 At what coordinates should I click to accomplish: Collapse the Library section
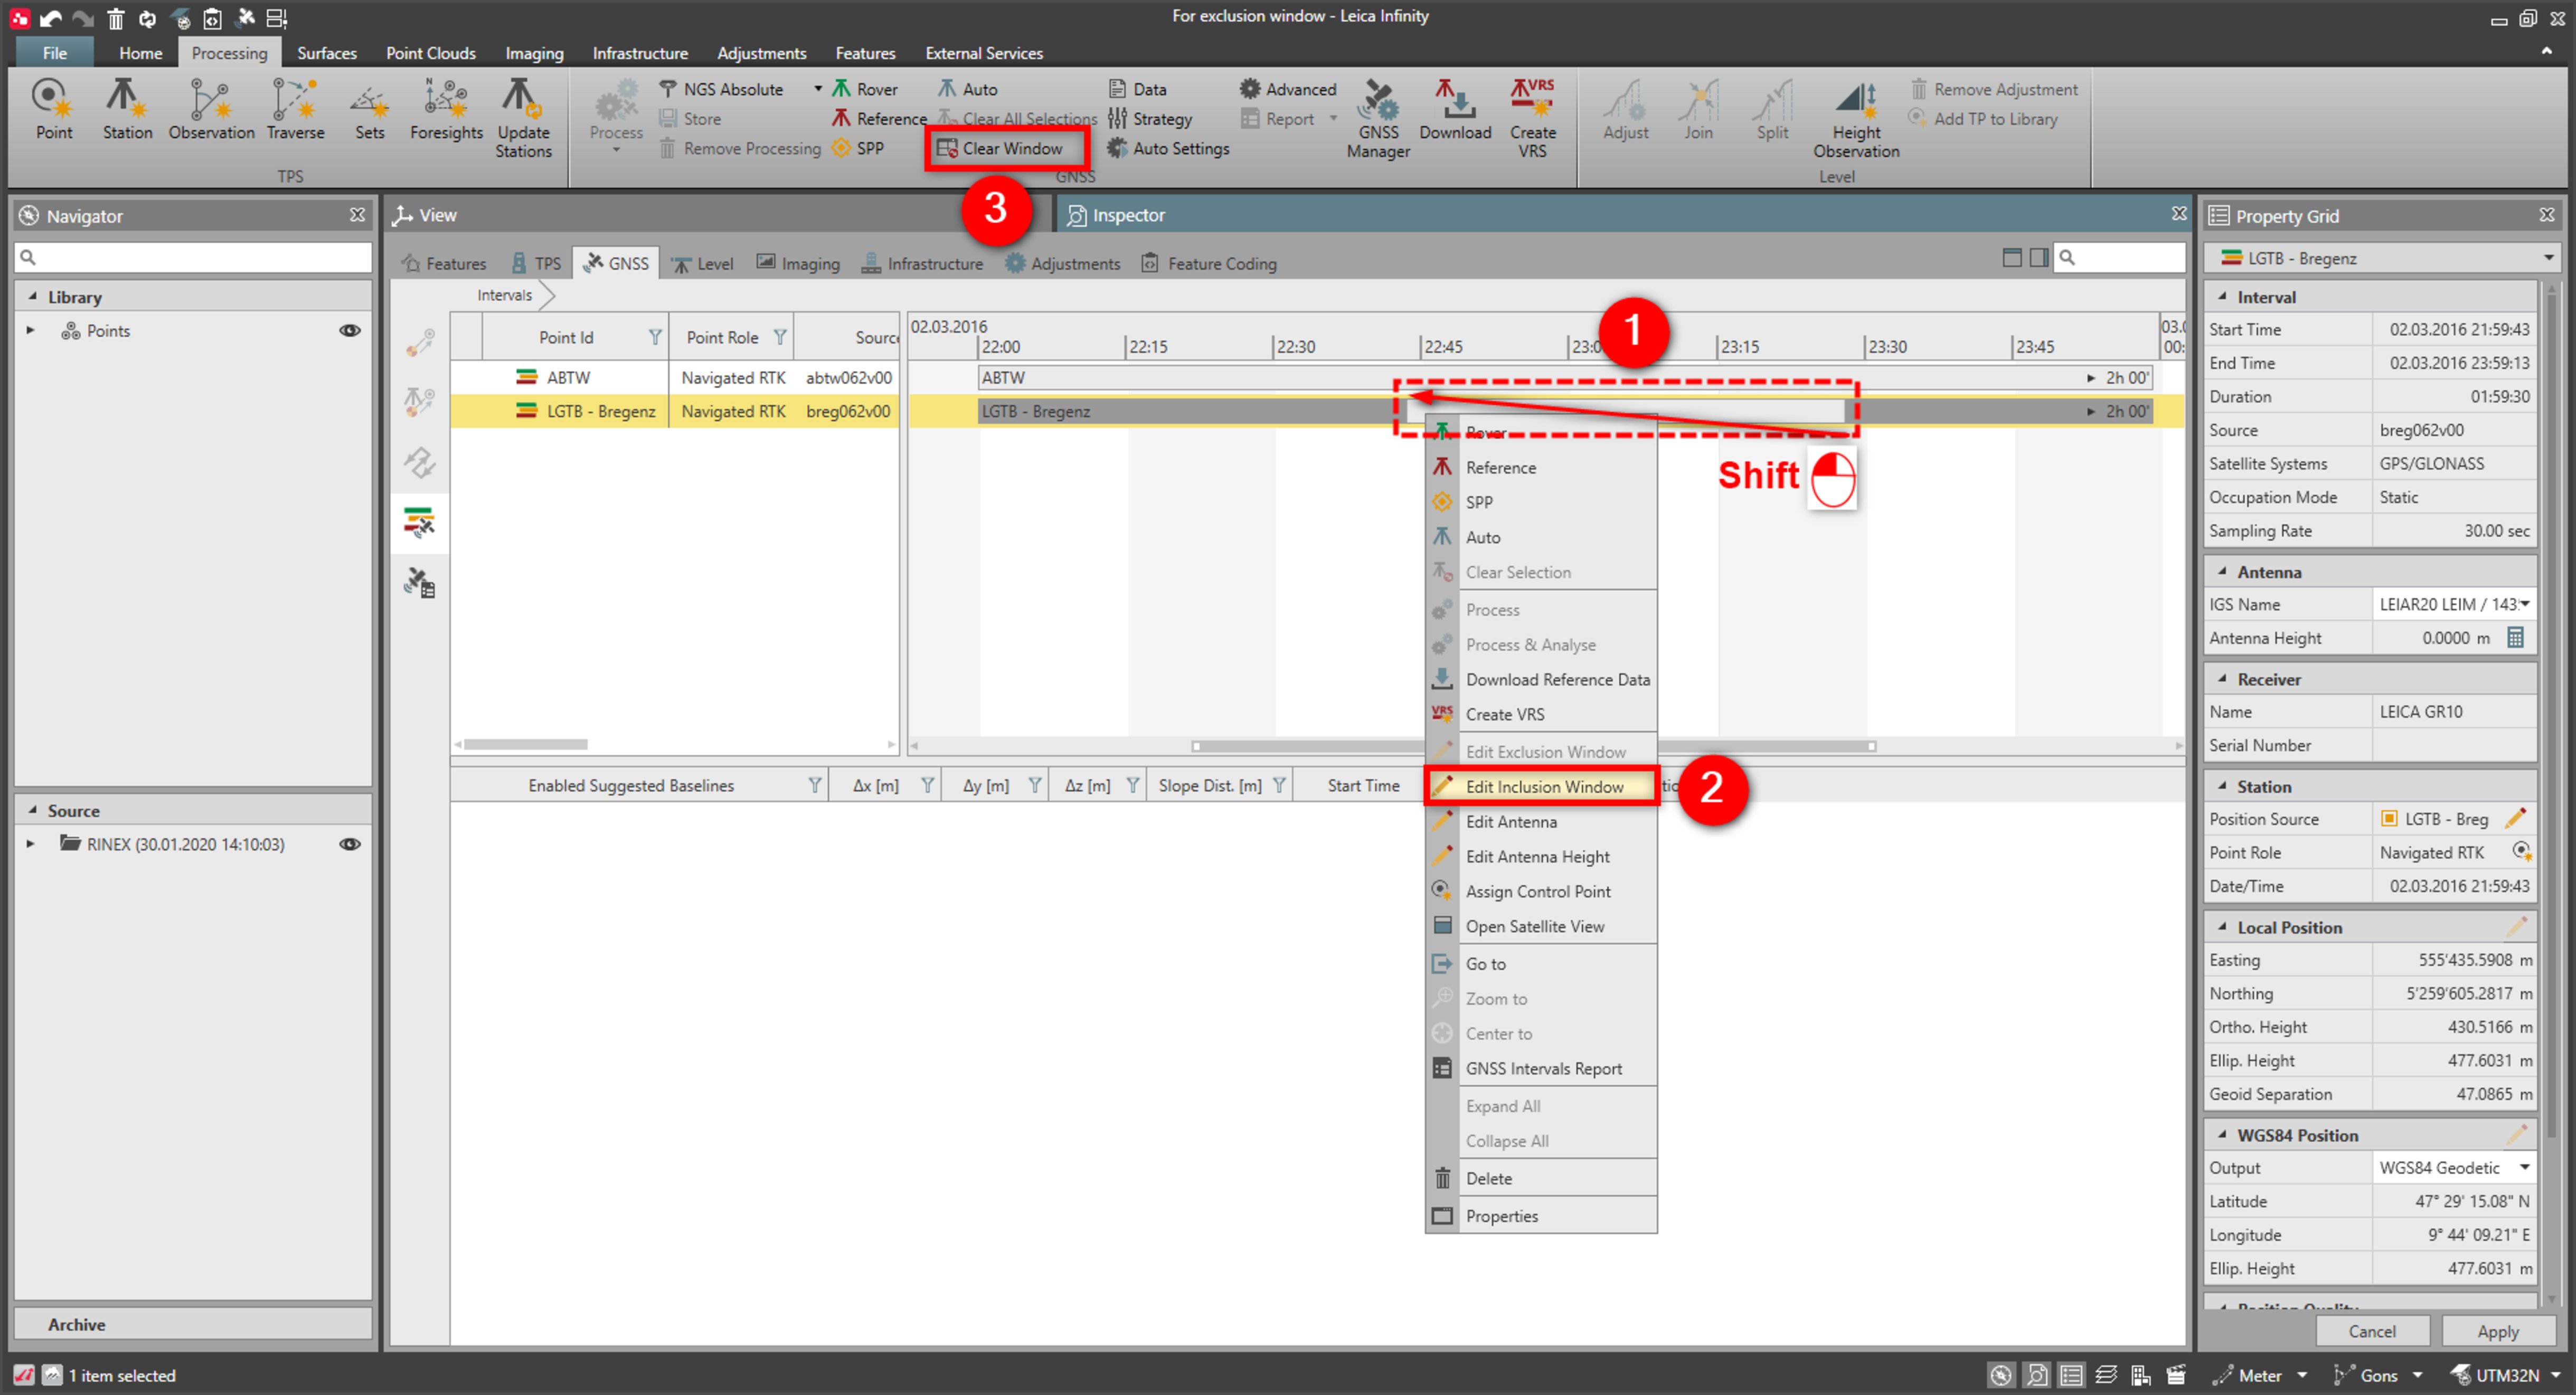coord(32,296)
